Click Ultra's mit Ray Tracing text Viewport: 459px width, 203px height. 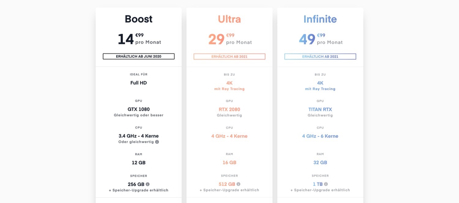point(229,89)
